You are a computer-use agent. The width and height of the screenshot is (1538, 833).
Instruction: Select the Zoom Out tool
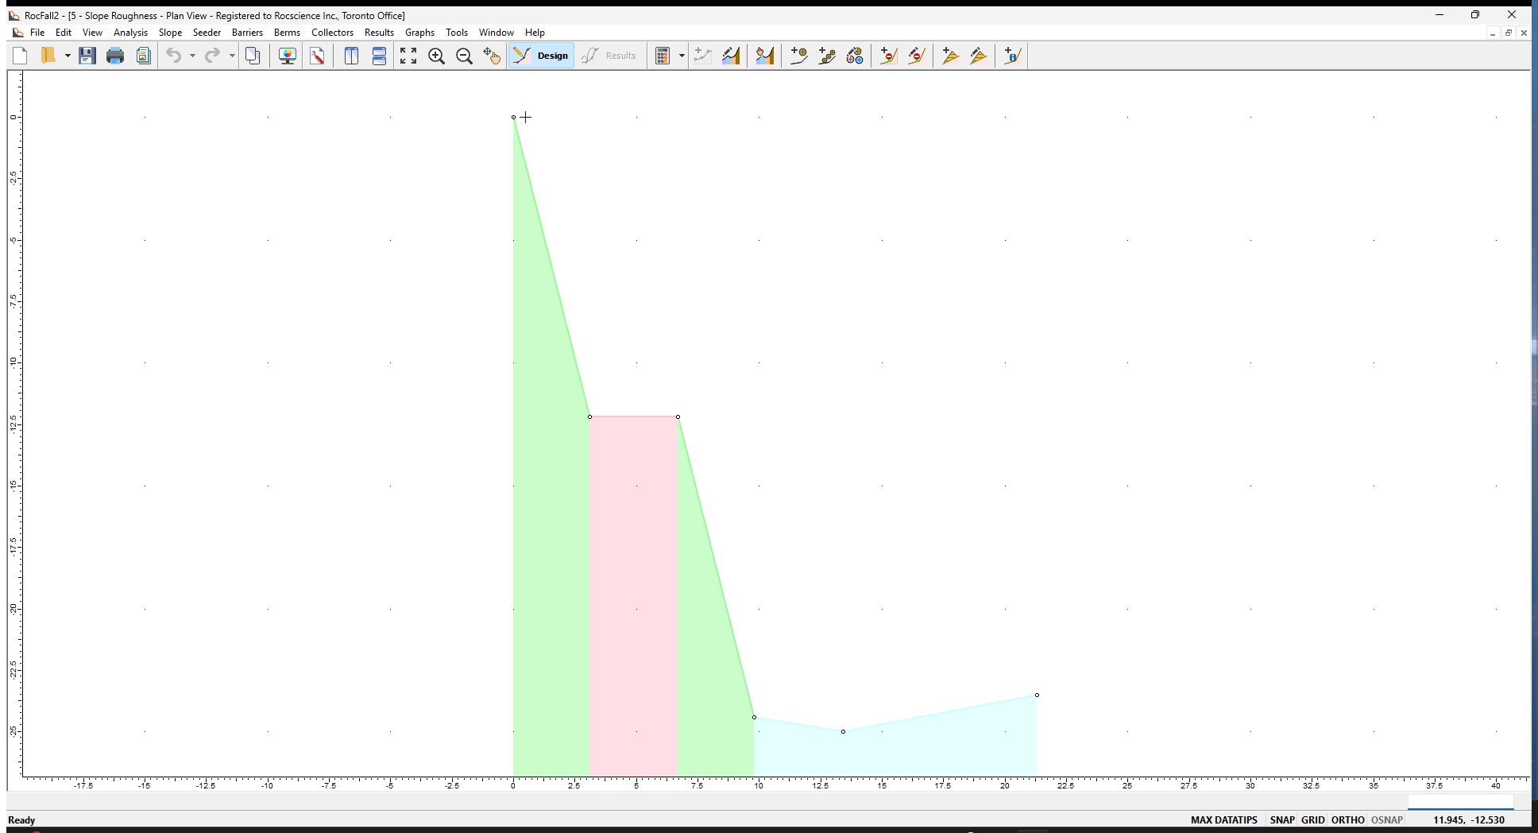[x=465, y=56]
